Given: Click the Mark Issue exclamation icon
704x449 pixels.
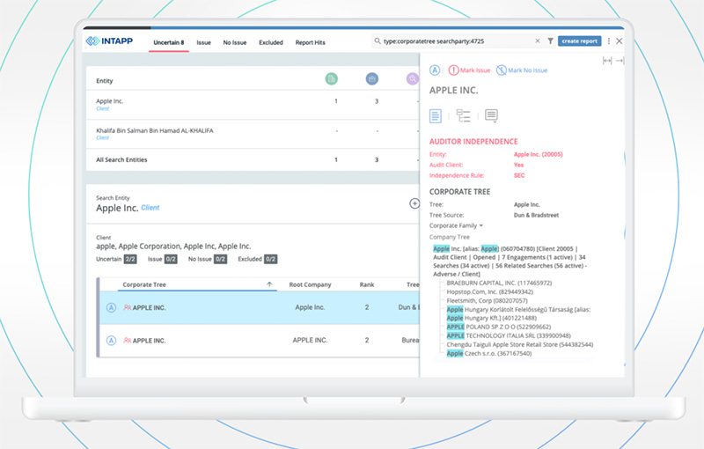Looking at the screenshot, I should (453, 70).
